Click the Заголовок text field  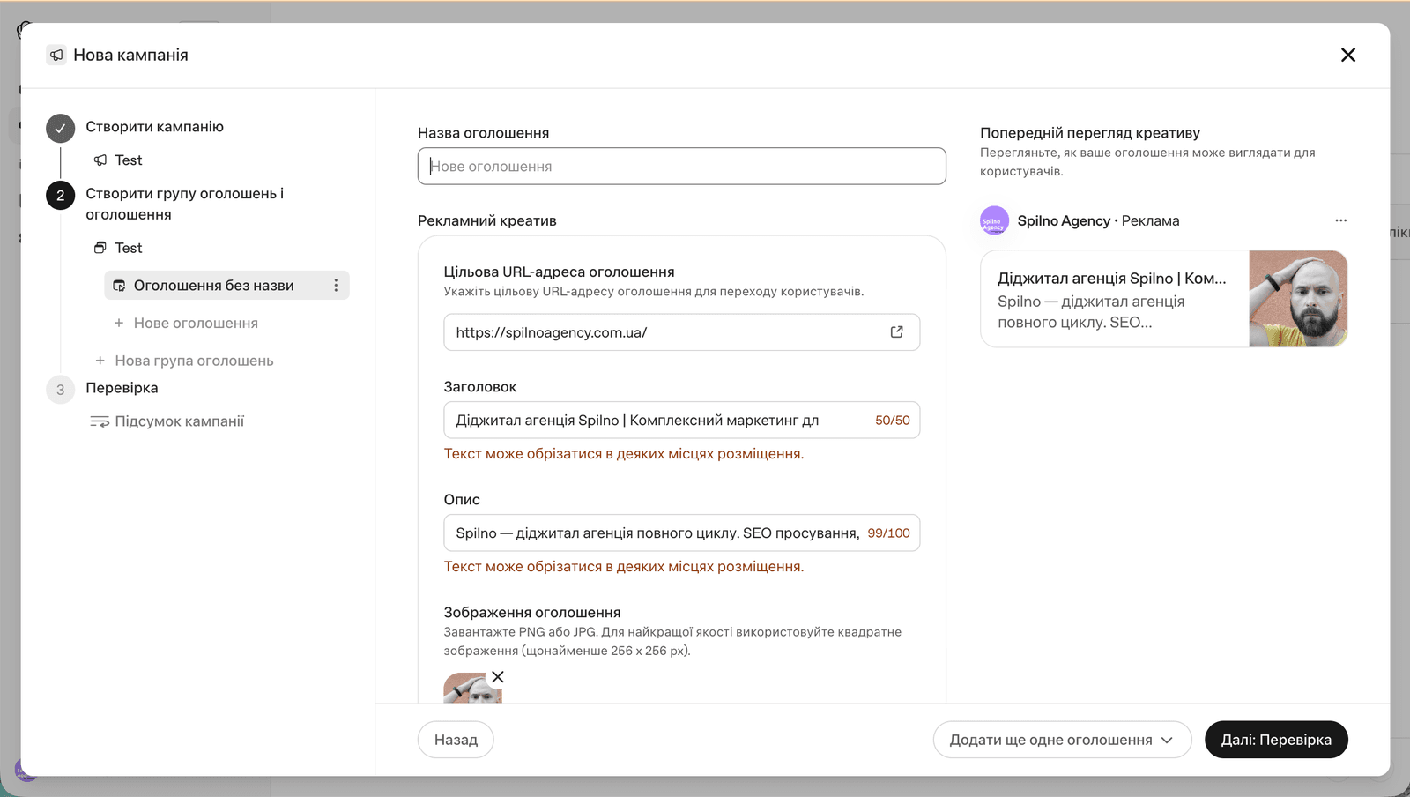pyautogui.click(x=681, y=420)
